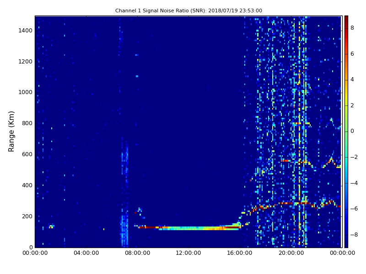Click the colorbar tick label "−8"
Screen dimensions: 366x274
pos(354,235)
